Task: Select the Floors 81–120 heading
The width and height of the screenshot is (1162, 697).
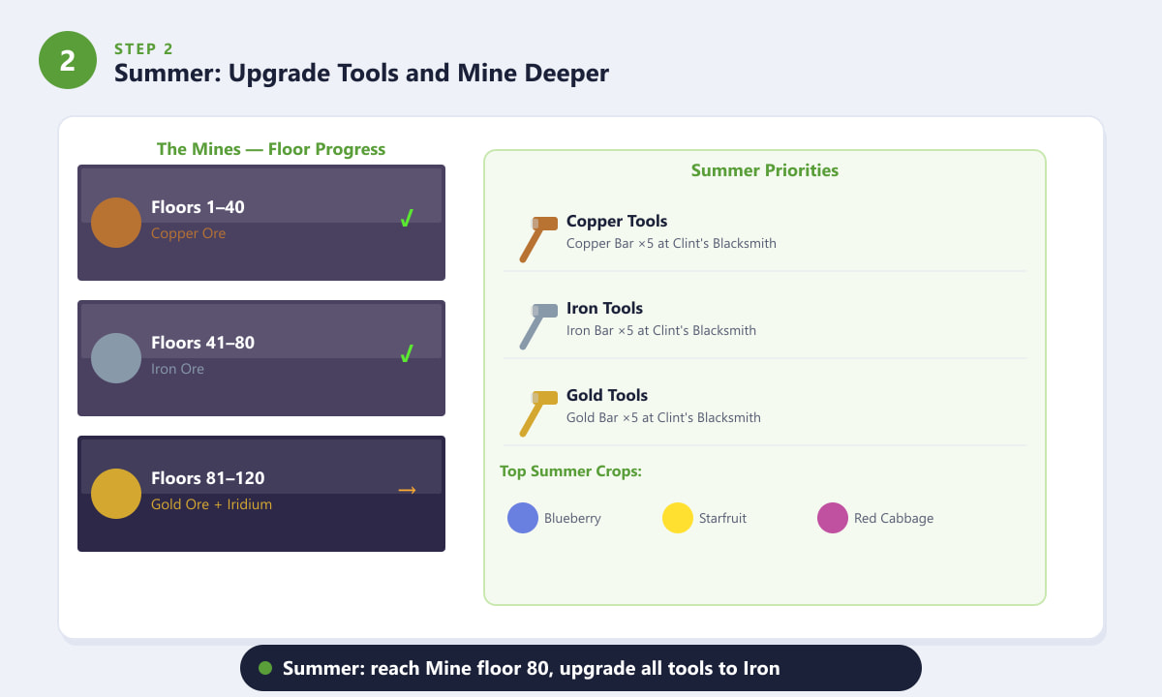Action: (x=207, y=478)
